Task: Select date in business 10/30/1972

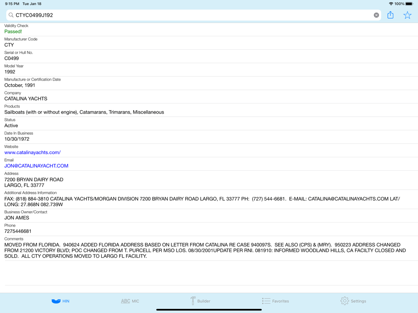Action: [x=17, y=139]
